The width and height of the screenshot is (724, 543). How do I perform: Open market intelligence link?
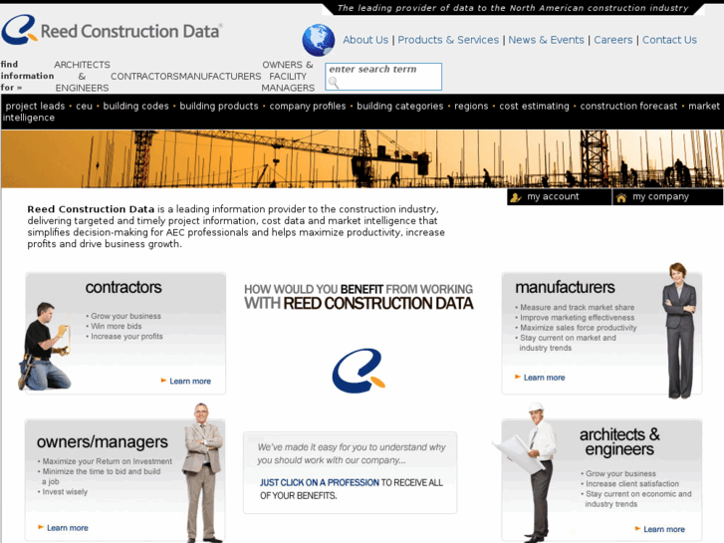(704, 106)
